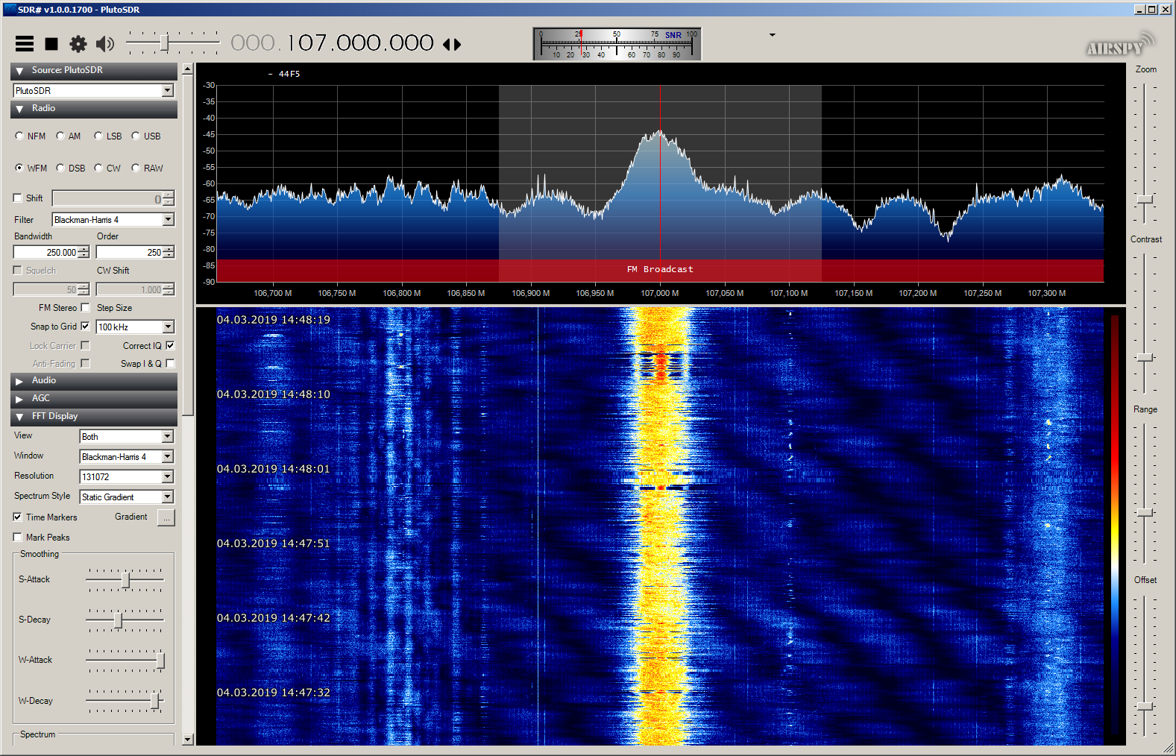Enable the Mark Peaks checkbox
Viewport: 1176px width, 756px height.
click(x=17, y=538)
